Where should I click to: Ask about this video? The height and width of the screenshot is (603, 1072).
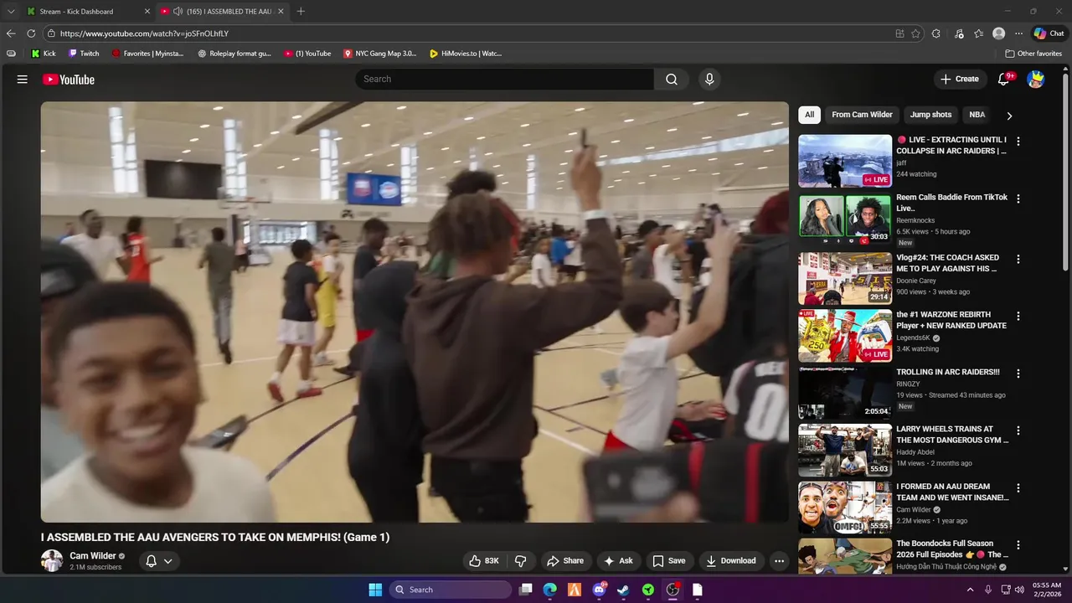click(x=618, y=561)
